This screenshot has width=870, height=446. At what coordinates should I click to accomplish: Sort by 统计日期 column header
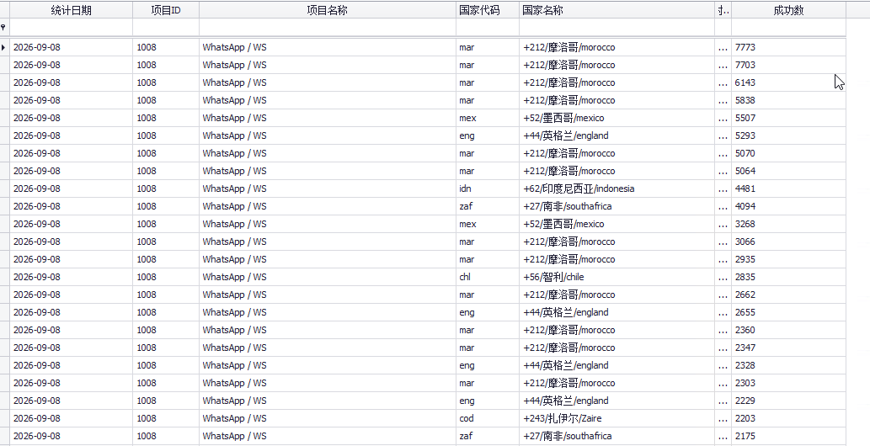pyautogui.click(x=71, y=10)
